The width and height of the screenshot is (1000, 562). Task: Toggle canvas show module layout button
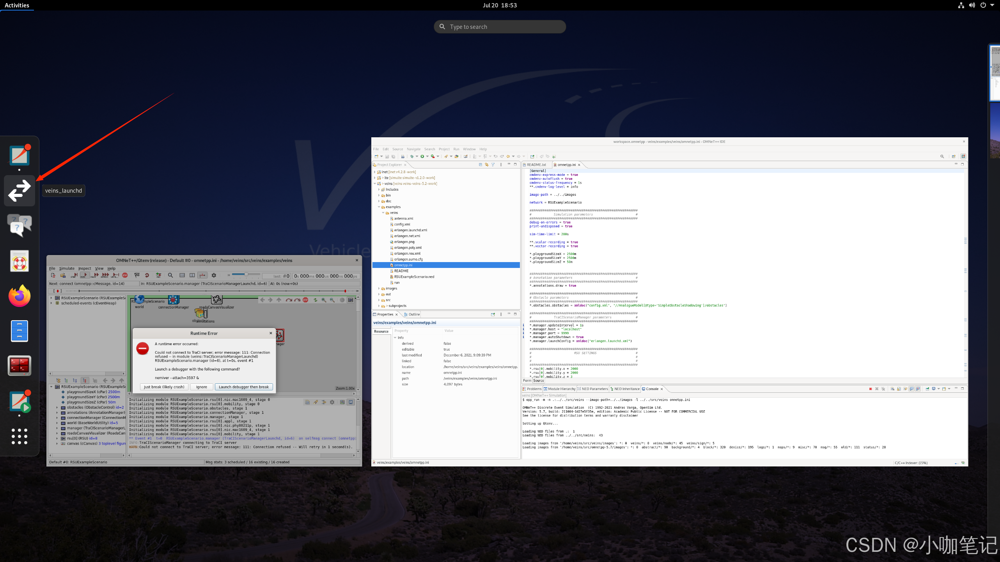pos(351,300)
